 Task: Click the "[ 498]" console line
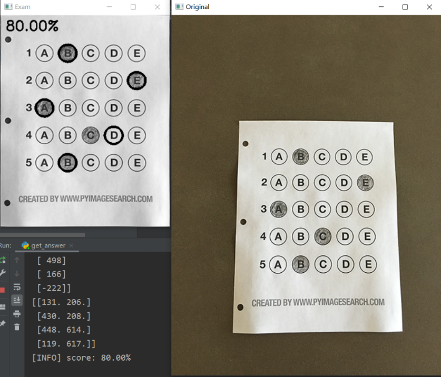pyautogui.click(x=52, y=260)
